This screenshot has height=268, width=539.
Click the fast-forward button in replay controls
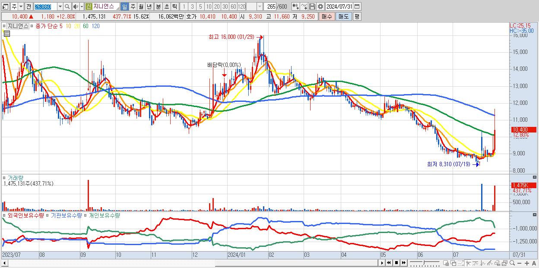coord(403,263)
